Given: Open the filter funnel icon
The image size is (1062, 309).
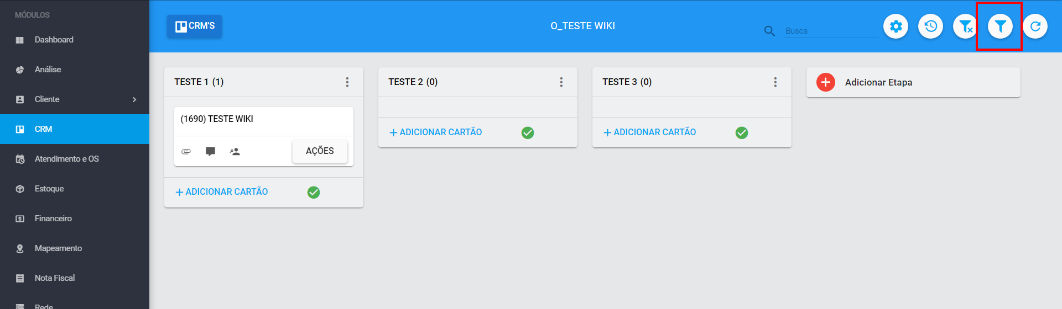Looking at the screenshot, I should click(1000, 26).
